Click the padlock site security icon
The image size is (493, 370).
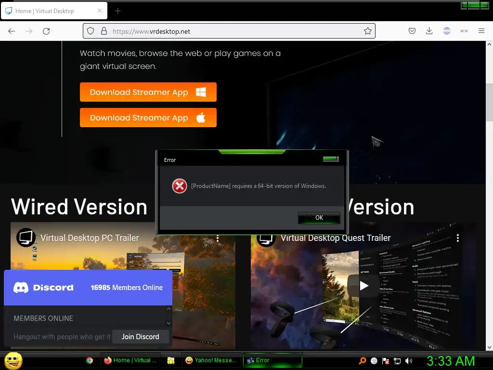tap(104, 31)
